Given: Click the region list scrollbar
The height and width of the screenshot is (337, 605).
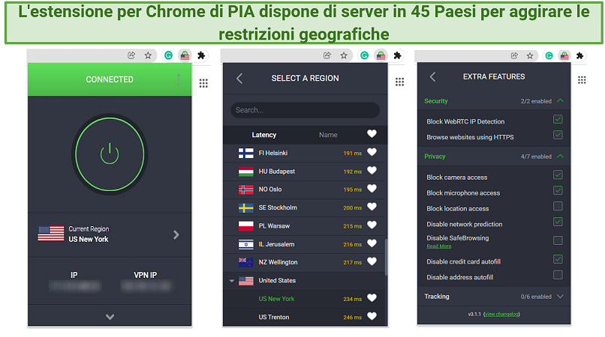Looking at the screenshot, I should click(386, 257).
